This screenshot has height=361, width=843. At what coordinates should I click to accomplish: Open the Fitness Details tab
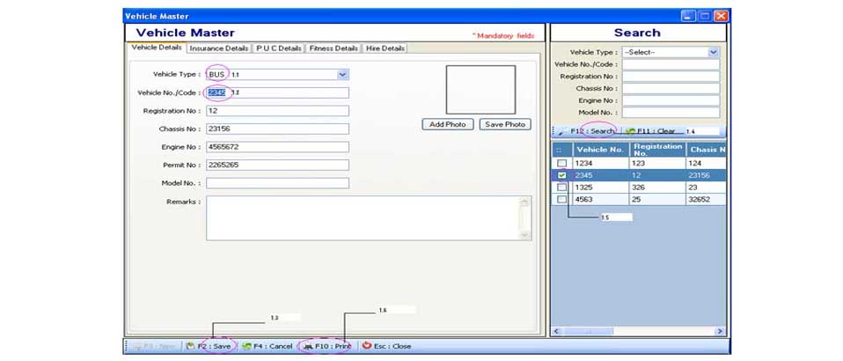click(334, 48)
